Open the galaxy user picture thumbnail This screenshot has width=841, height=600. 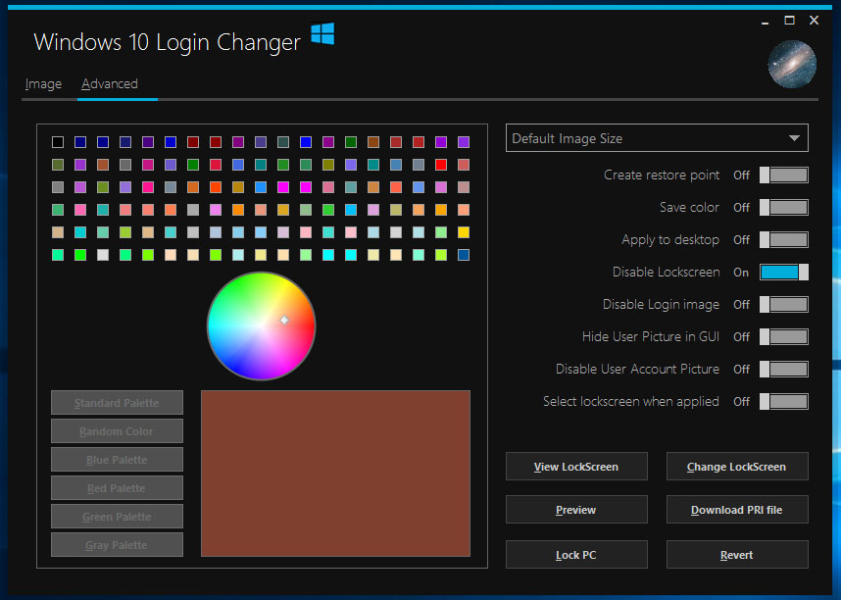tap(792, 65)
